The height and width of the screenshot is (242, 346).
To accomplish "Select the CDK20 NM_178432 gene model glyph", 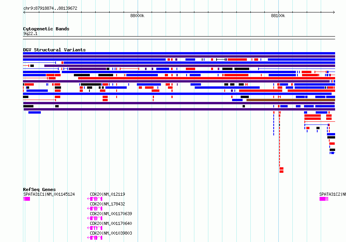I will (x=95, y=209).
